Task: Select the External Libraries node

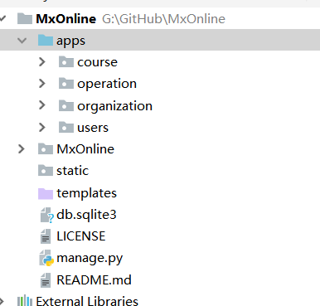Action: tap(87, 301)
